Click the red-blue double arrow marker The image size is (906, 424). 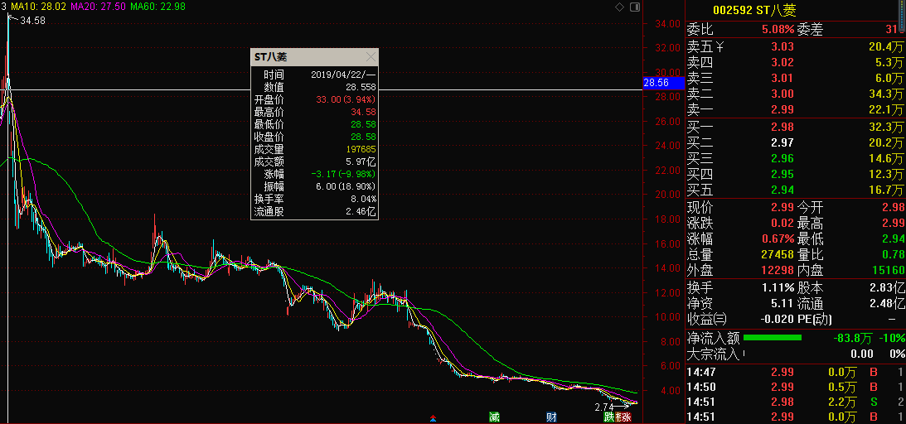click(x=432, y=417)
